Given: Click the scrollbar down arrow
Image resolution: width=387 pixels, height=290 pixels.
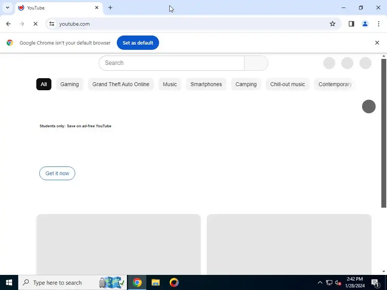Looking at the screenshot, I should [384, 271].
